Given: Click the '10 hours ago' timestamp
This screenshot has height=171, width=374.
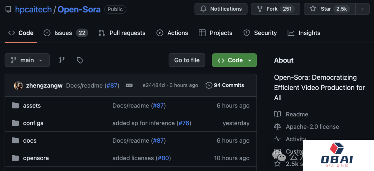Looking at the screenshot, I should (232, 158).
